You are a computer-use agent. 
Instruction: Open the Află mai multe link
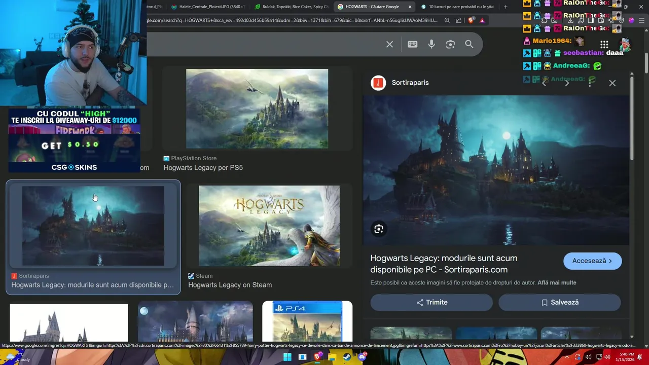[x=557, y=282]
